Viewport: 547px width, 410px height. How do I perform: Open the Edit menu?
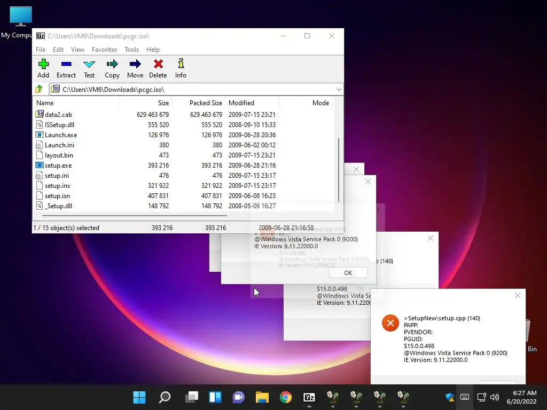pyautogui.click(x=58, y=50)
